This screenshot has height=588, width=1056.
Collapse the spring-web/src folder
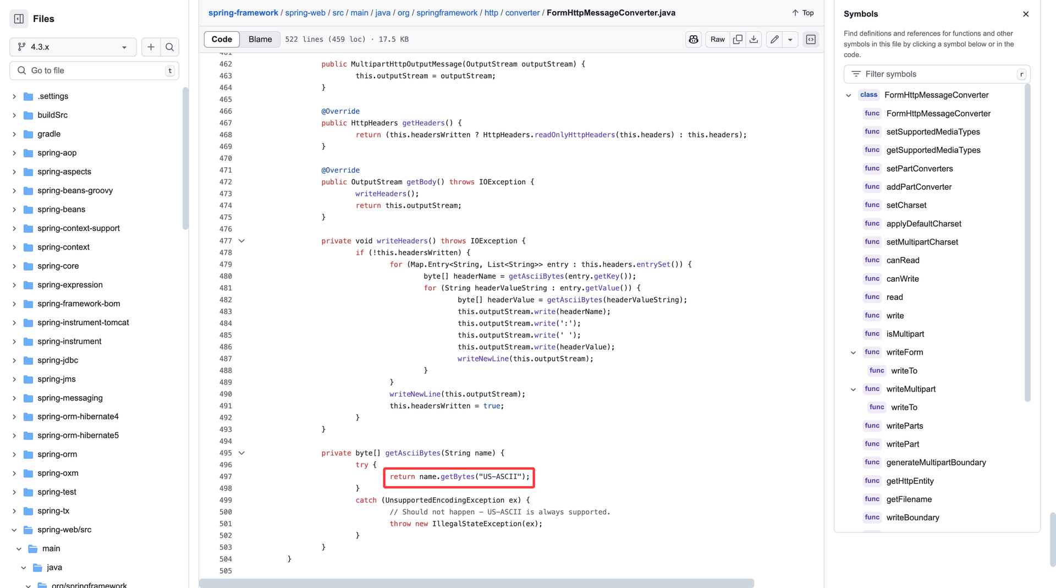[x=14, y=530]
